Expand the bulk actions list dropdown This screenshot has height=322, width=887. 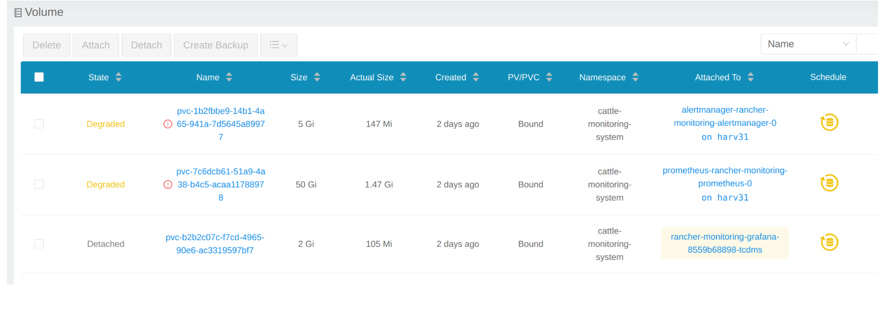[x=278, y=45]
